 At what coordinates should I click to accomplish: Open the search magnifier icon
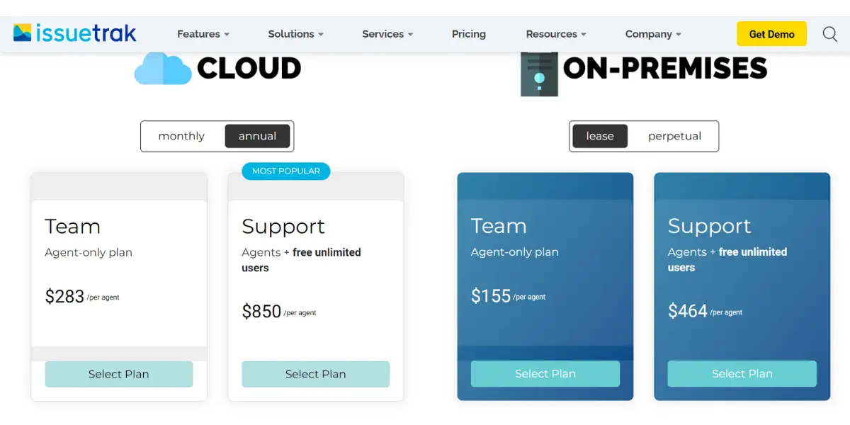(829, 34)
